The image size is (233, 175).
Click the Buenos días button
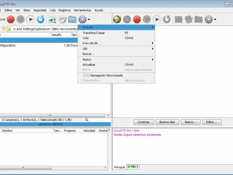pos(167,122)
